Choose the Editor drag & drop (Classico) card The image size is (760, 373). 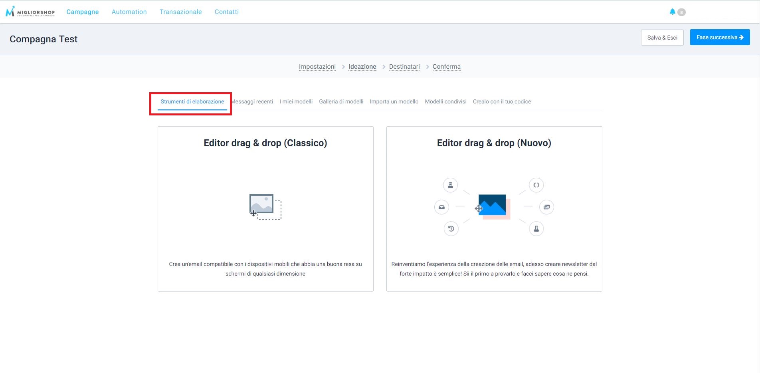pos(265,209)
